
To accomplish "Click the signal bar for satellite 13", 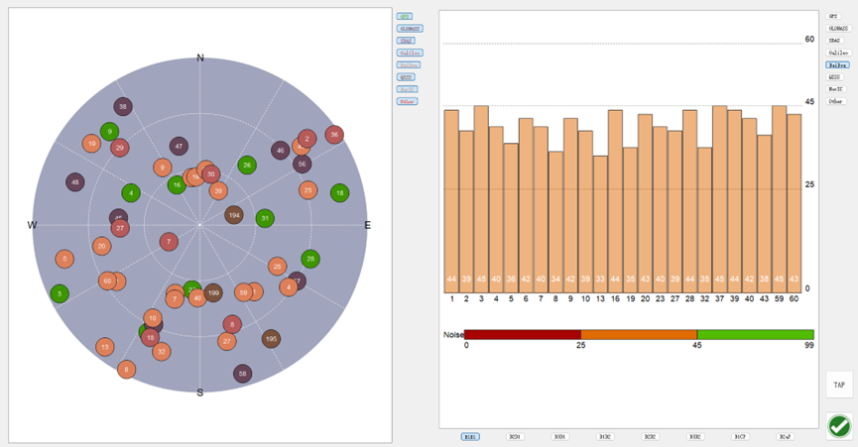I will [600, 225].
